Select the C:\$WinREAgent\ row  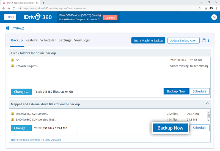[110, 66]
